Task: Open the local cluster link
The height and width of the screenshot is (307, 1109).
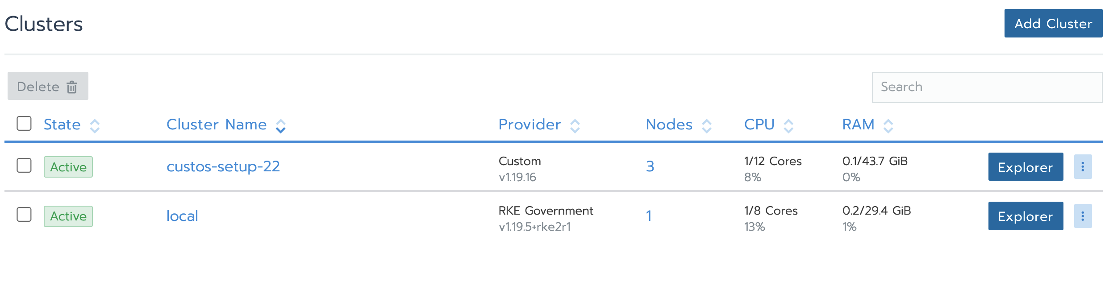Action: (x=182, y=216)
